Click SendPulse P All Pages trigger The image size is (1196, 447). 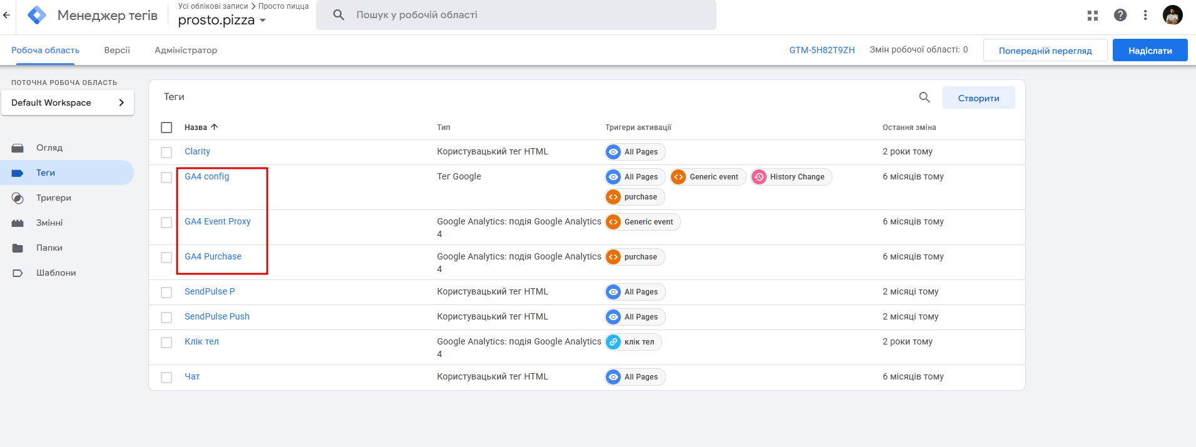(x=635, y=292)
